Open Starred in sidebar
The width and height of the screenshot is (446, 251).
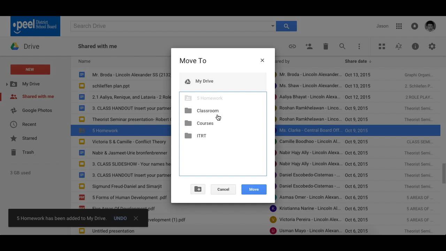coord(30,138)
